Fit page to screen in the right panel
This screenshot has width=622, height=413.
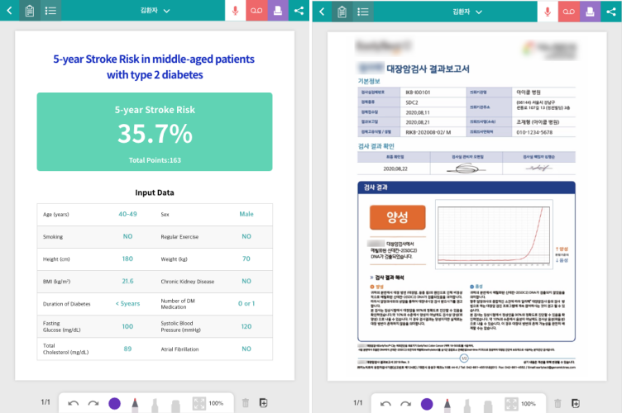click(x=511, y=404)
